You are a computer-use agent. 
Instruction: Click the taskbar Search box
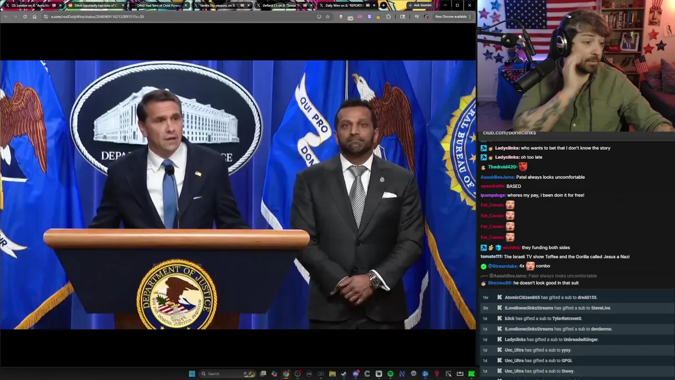pyautogui.click(x=227, y=374)
